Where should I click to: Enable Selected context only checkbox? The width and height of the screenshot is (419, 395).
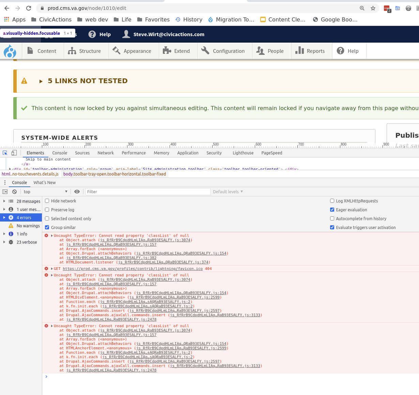pos(47,219)
